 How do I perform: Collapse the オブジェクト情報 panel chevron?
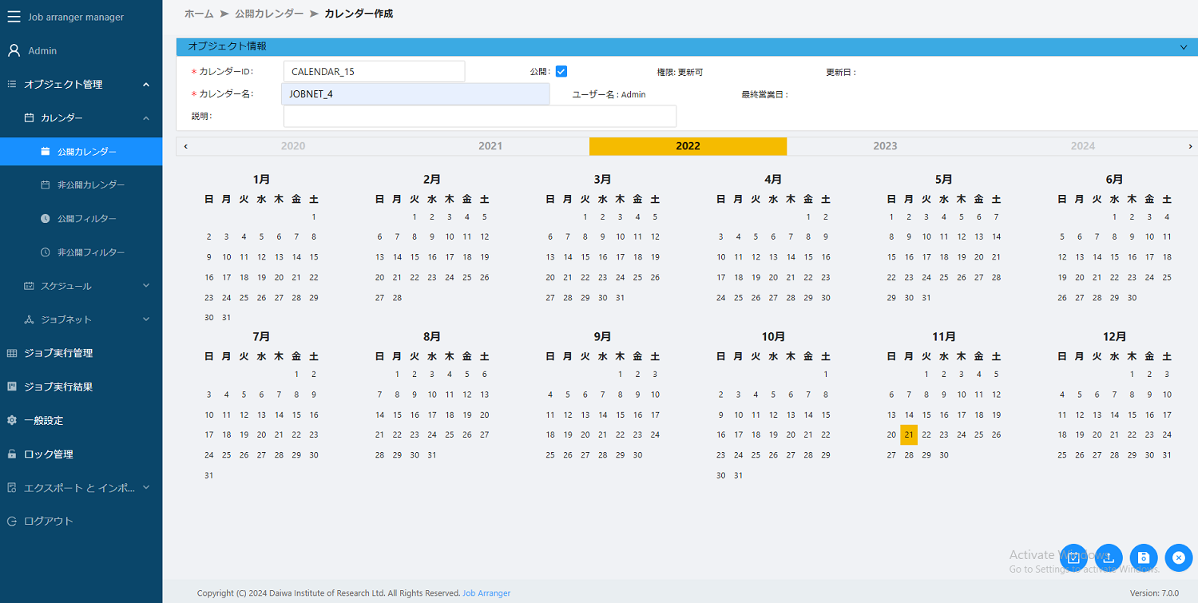(1183, 46)
